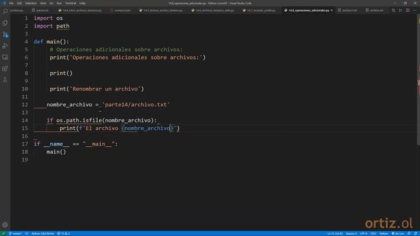Switch to the numeros.bin tab
This screenshot has height=236, width=420.
point(120,10)
